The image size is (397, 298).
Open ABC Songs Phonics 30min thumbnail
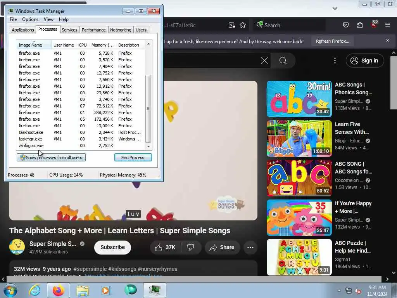[299, 99]
